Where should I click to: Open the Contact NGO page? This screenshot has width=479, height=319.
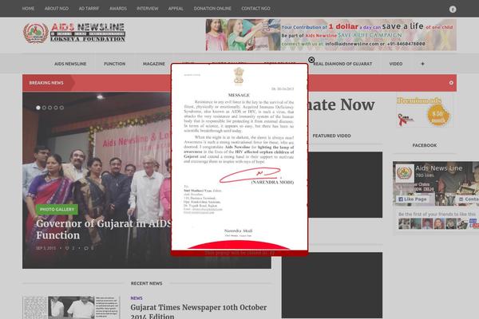point(255,9)
